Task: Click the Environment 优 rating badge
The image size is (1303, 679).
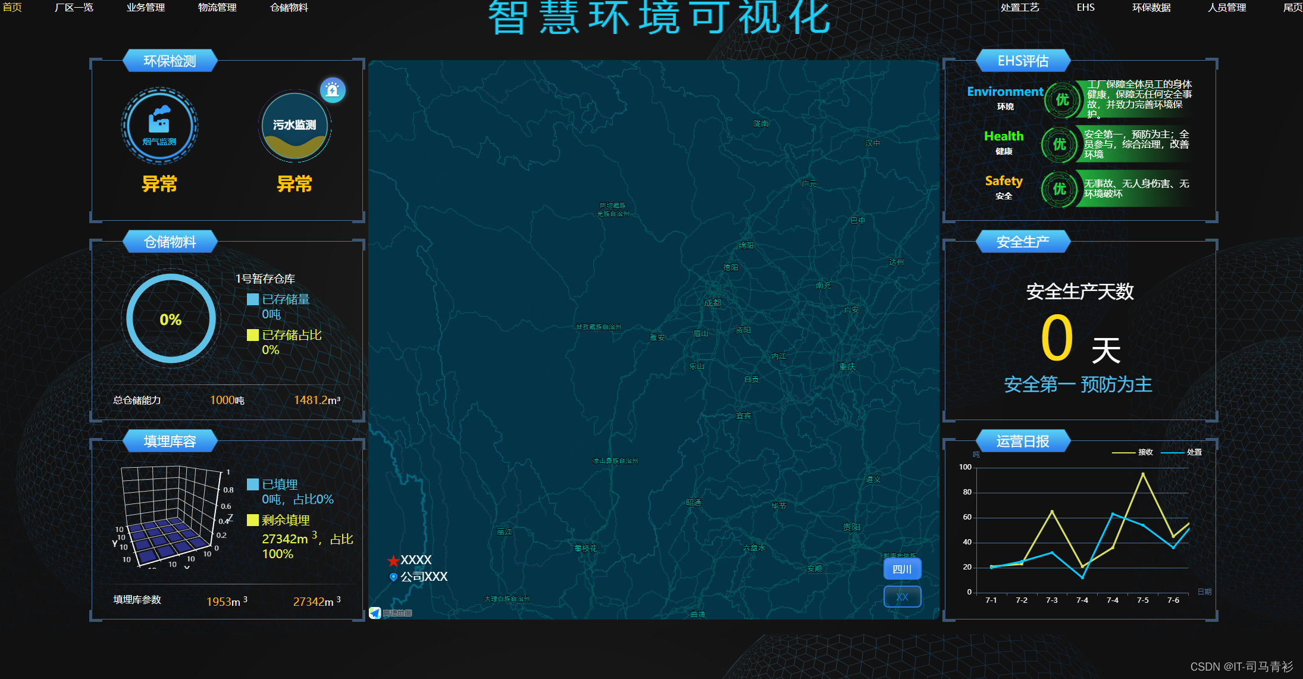Action: [x=1062, y=100]
